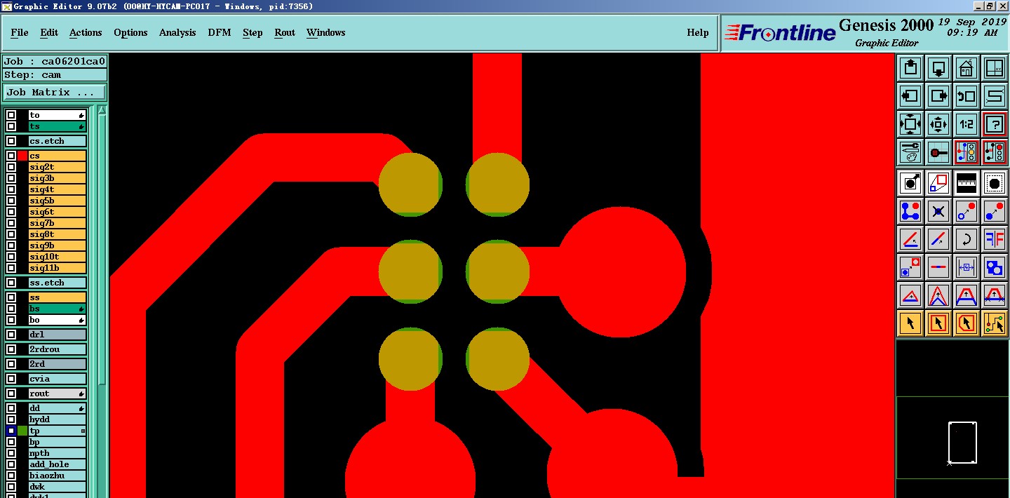
Task: Click the scroll-up arrow of layer list
Action: point(102,109)
